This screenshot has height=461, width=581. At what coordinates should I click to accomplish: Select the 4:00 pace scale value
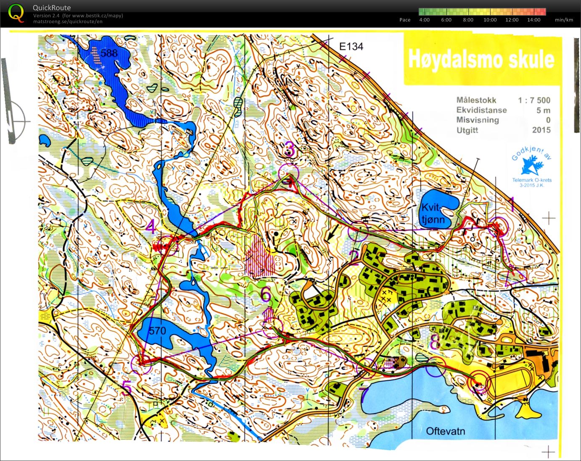[424, 20]
